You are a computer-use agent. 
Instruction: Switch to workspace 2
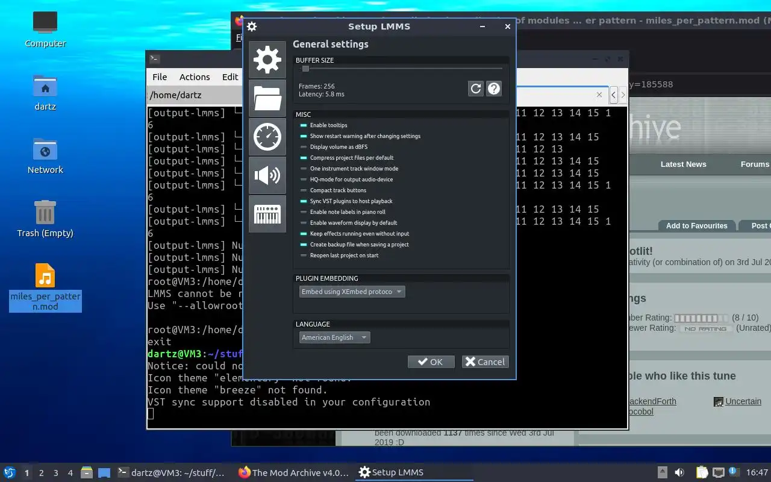pos(42,473)
